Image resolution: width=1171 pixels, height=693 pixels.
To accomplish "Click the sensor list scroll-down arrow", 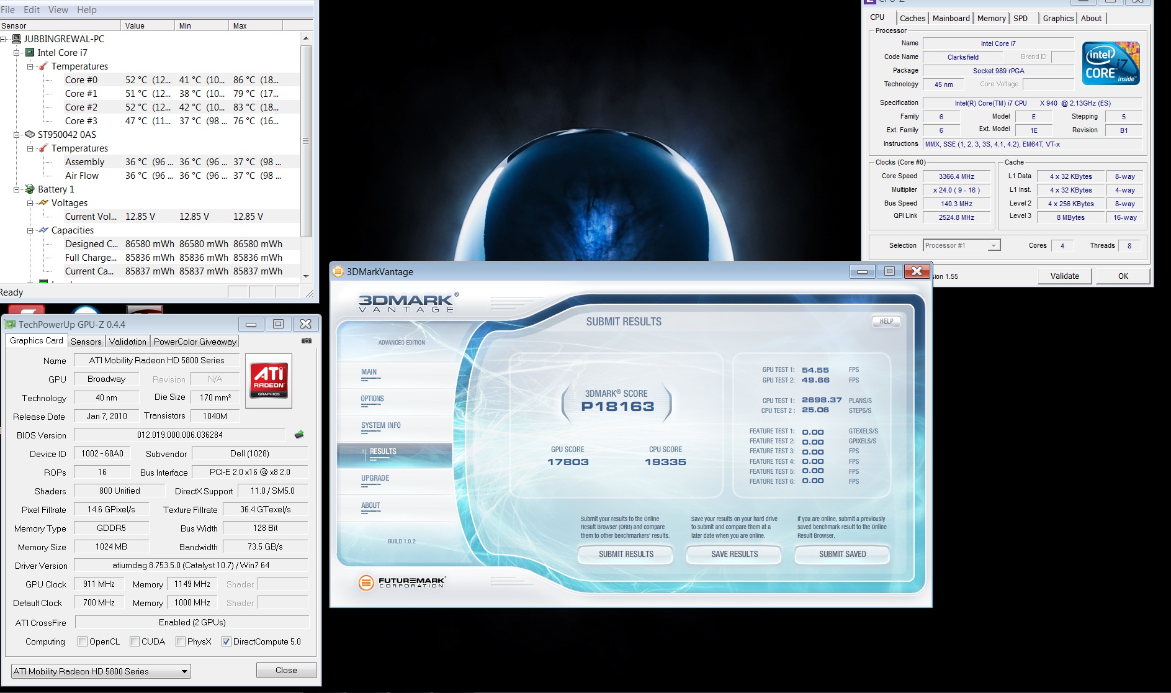I will coord(306,276).
